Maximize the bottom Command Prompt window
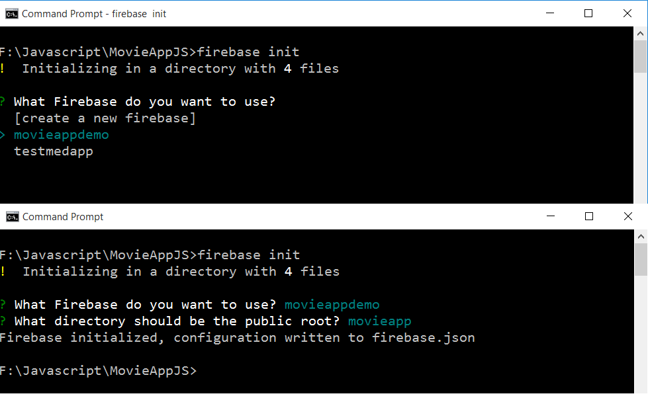Screen dimensions: 648x402 click(x=589, y=216)
